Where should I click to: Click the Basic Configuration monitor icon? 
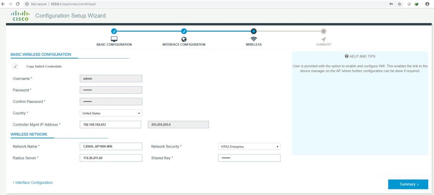(114, 39)
